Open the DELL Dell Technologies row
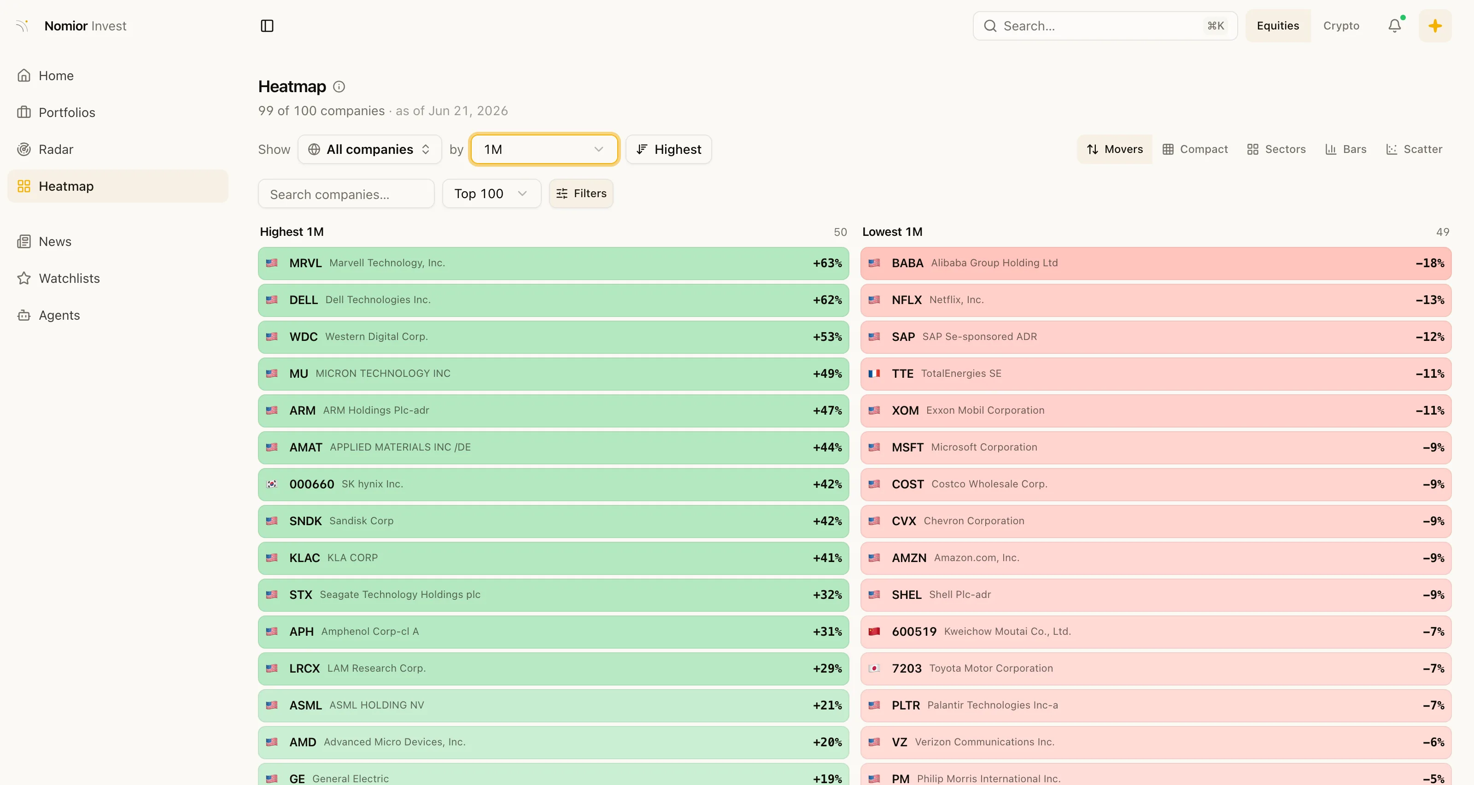Screen dimensions: 1474x785 point(553,300)
